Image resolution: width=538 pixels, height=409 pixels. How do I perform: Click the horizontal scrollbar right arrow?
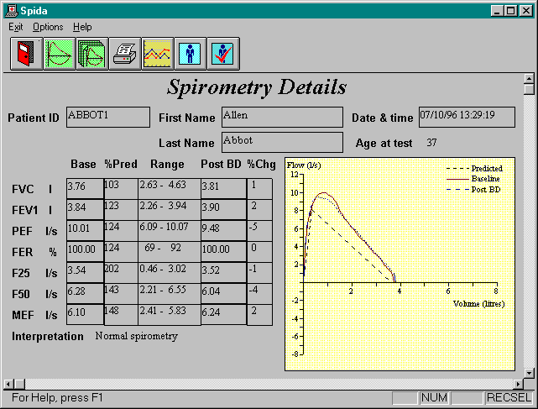(517, 384)
